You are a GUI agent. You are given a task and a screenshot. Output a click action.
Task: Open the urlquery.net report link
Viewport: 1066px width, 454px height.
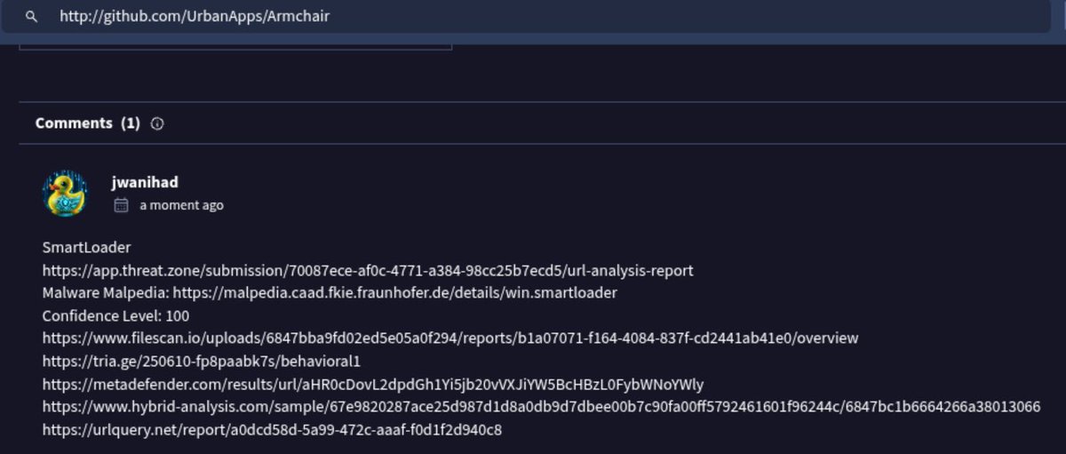point(272,430)
